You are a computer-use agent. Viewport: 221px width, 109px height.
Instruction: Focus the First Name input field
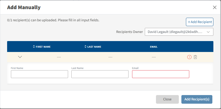pyautogui.click(x=39, y=74)
